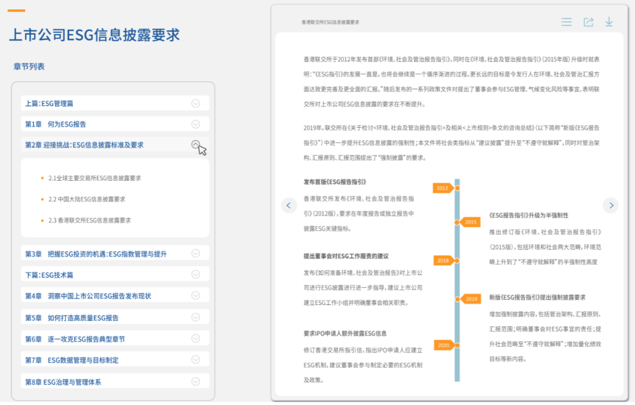The width and height of the screenshot is (635, 405).
Task: Click the 2019 timeline marker
Action: click(471, 299)
